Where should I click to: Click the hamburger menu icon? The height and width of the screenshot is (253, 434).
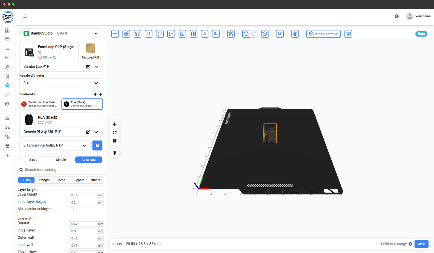(25, 16)
